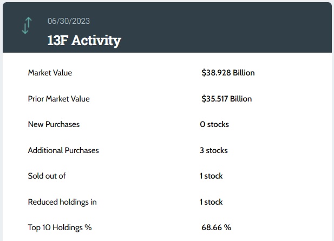Click the downward arrow in the header icon

point(24,29)
